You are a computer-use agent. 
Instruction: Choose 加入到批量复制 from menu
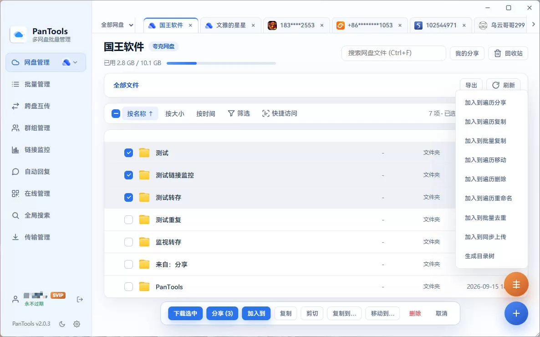click(491, 141)
